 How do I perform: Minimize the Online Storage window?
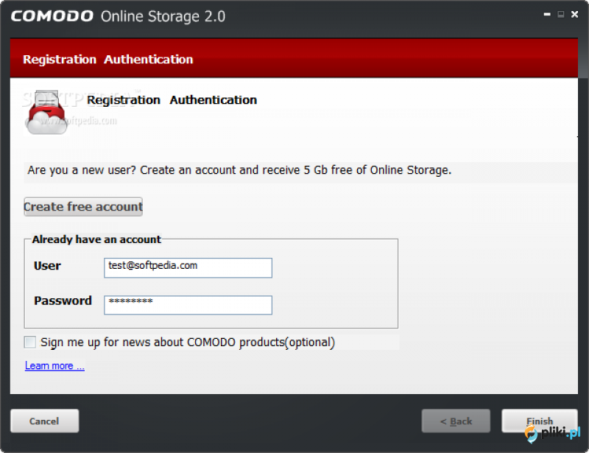pos(547,14)
